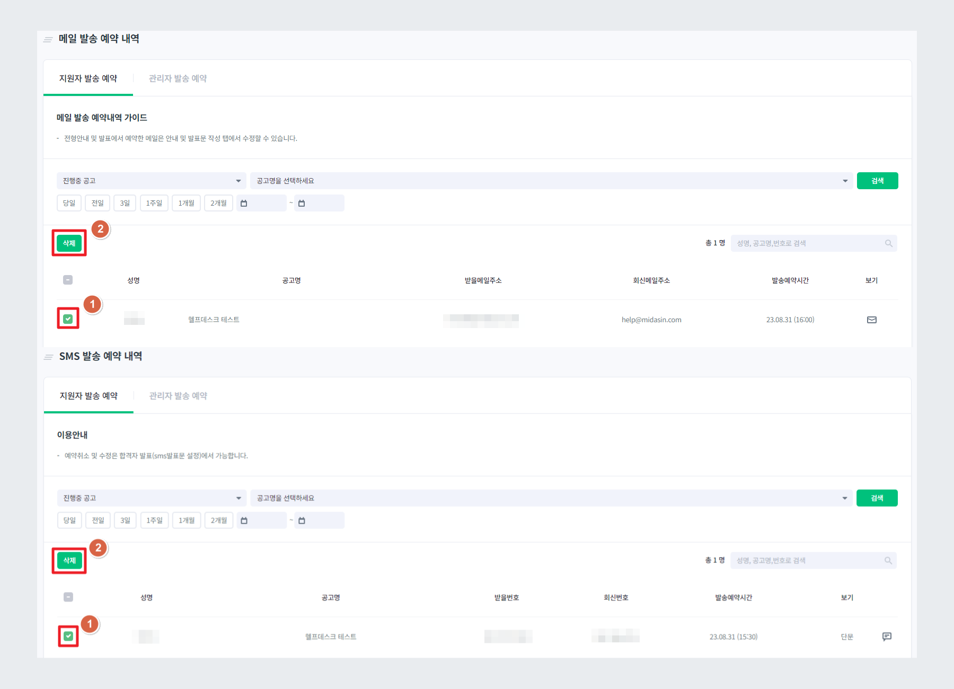Click search magnifier in SMS reservation search box
Screen dimensions: 954x689
point(888,560)
